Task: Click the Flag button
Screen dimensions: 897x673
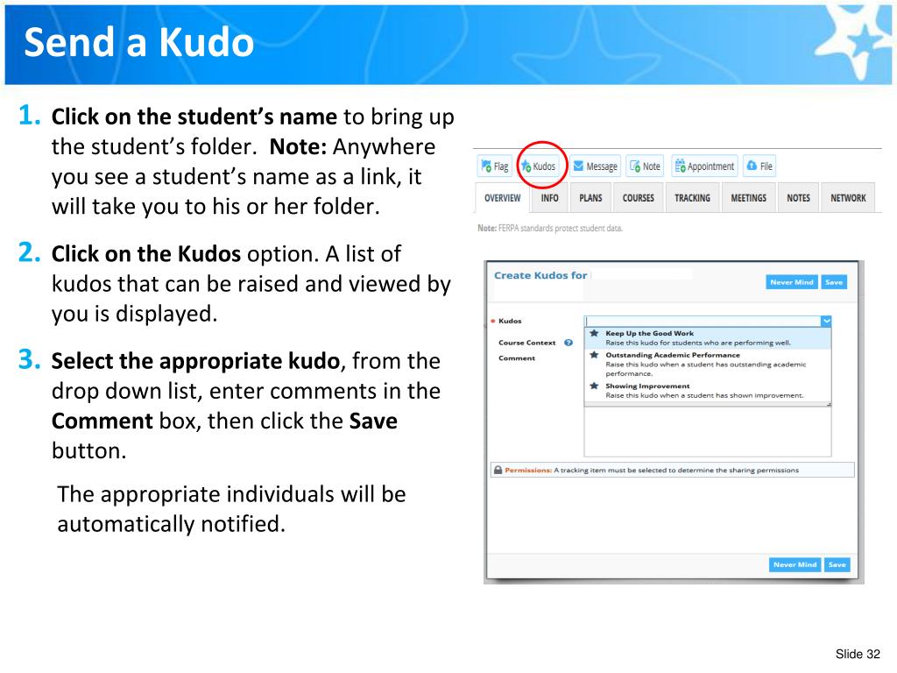Action: point(494,166)
